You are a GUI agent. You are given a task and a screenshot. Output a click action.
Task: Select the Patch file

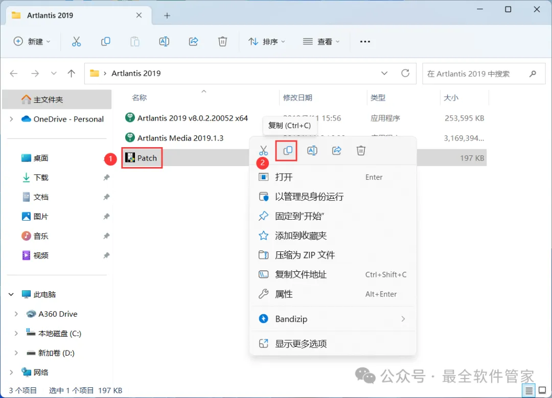142,158
